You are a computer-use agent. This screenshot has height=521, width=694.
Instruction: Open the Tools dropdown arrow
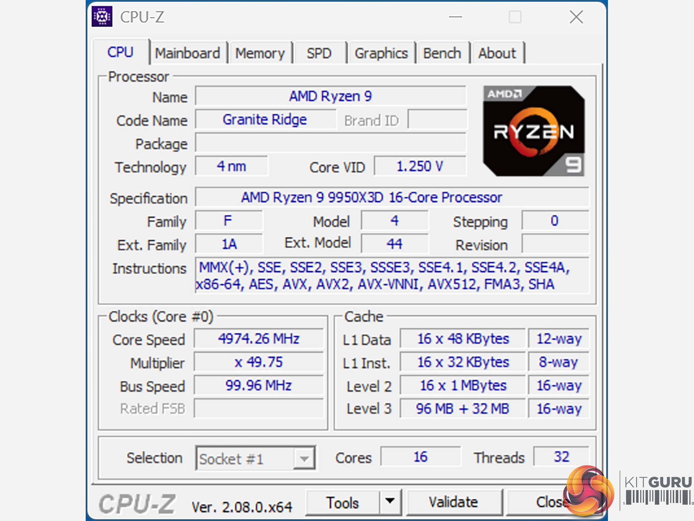tap(390, 501)
